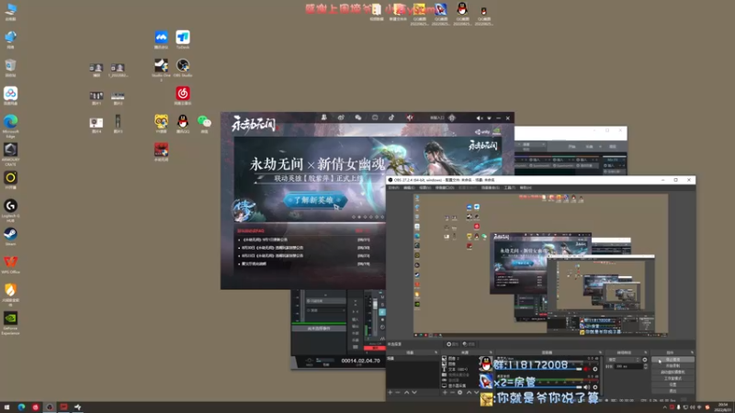Toggle Studio Mode button in OBS

click(x=673, y=378)
